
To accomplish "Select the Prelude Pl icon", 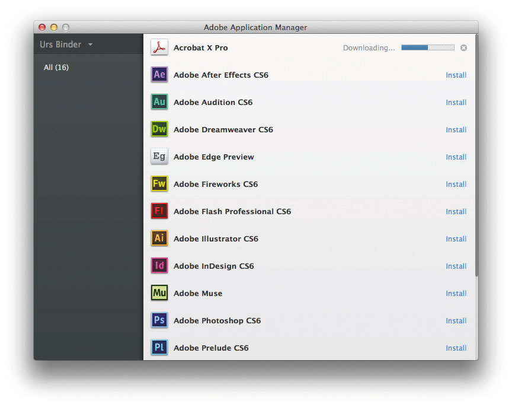I will coord(159,348).
